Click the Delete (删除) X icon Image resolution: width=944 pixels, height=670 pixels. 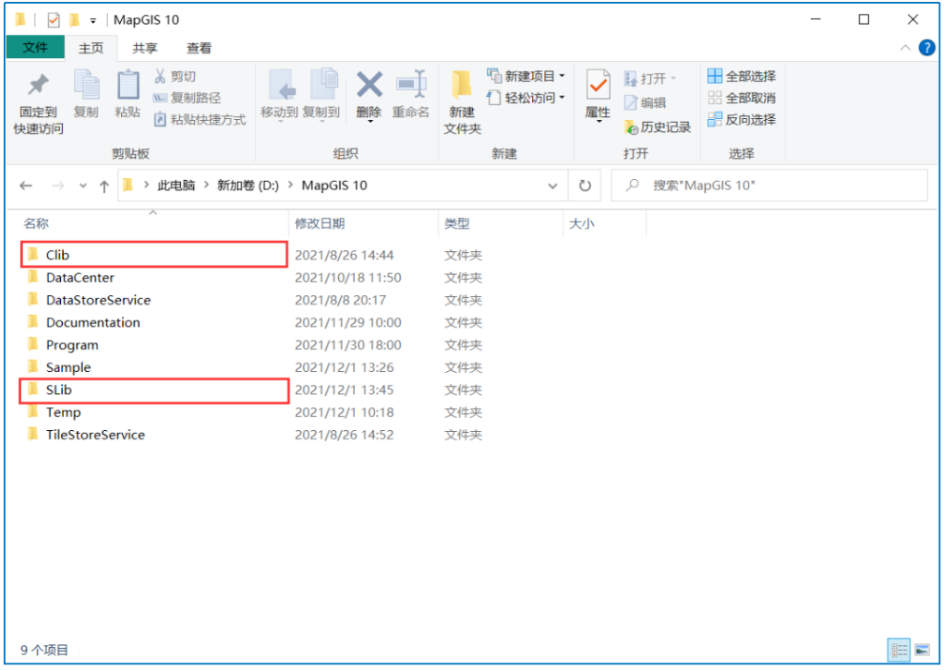click(369, 84)
